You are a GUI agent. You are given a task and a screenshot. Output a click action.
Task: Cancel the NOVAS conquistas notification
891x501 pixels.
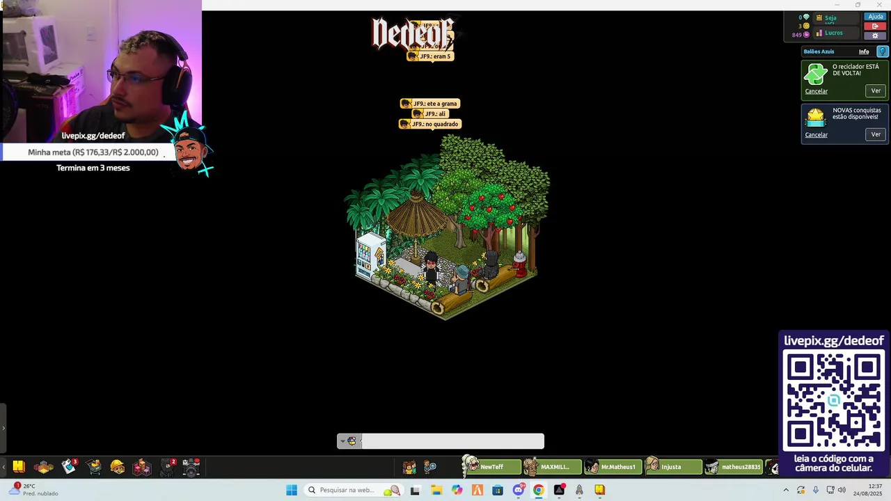tap(816, 135)
